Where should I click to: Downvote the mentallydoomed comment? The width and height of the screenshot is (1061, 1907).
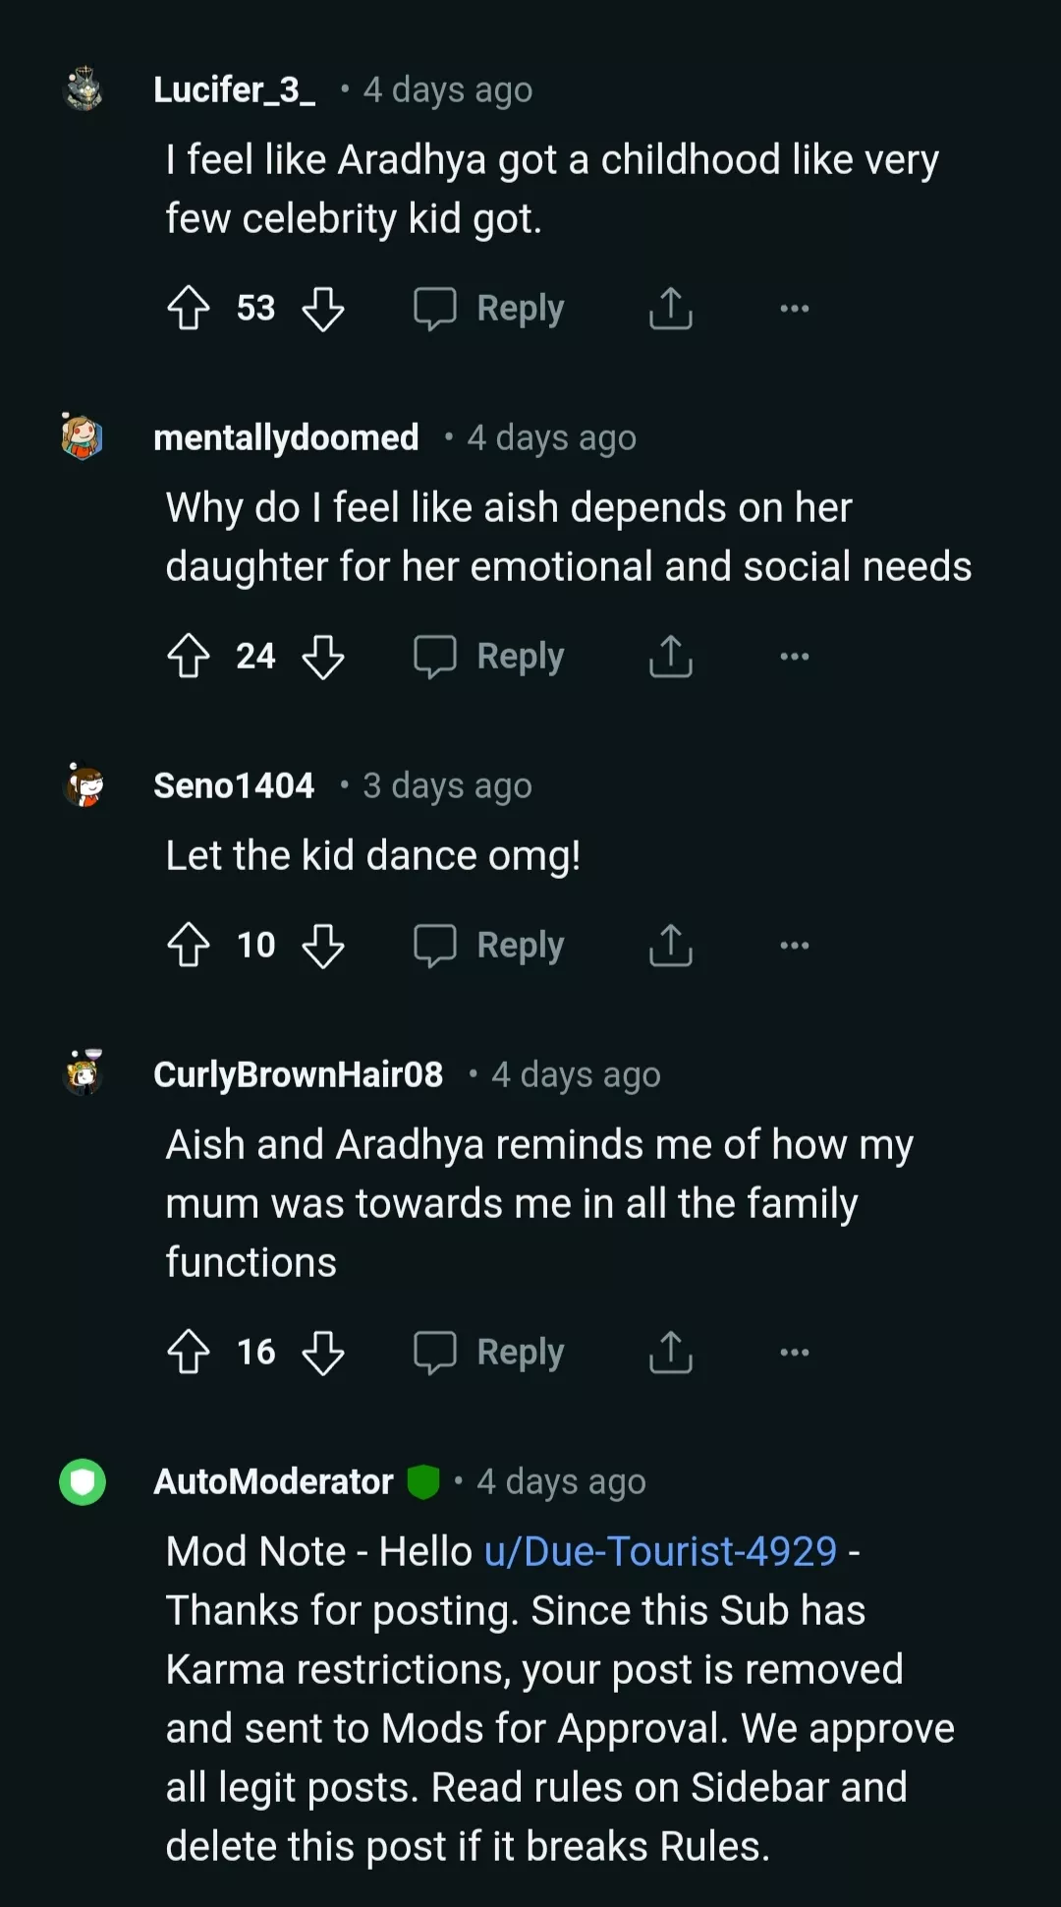[323, 656]
